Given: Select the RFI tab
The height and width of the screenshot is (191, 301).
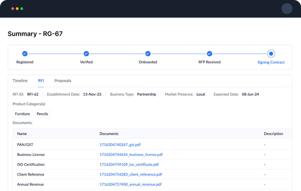Looking at the screenshot, I should coord(41,81).
